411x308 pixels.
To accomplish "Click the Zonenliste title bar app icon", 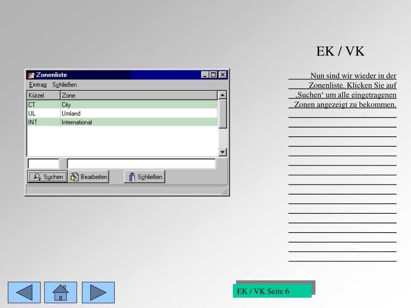I will [31, 75].
